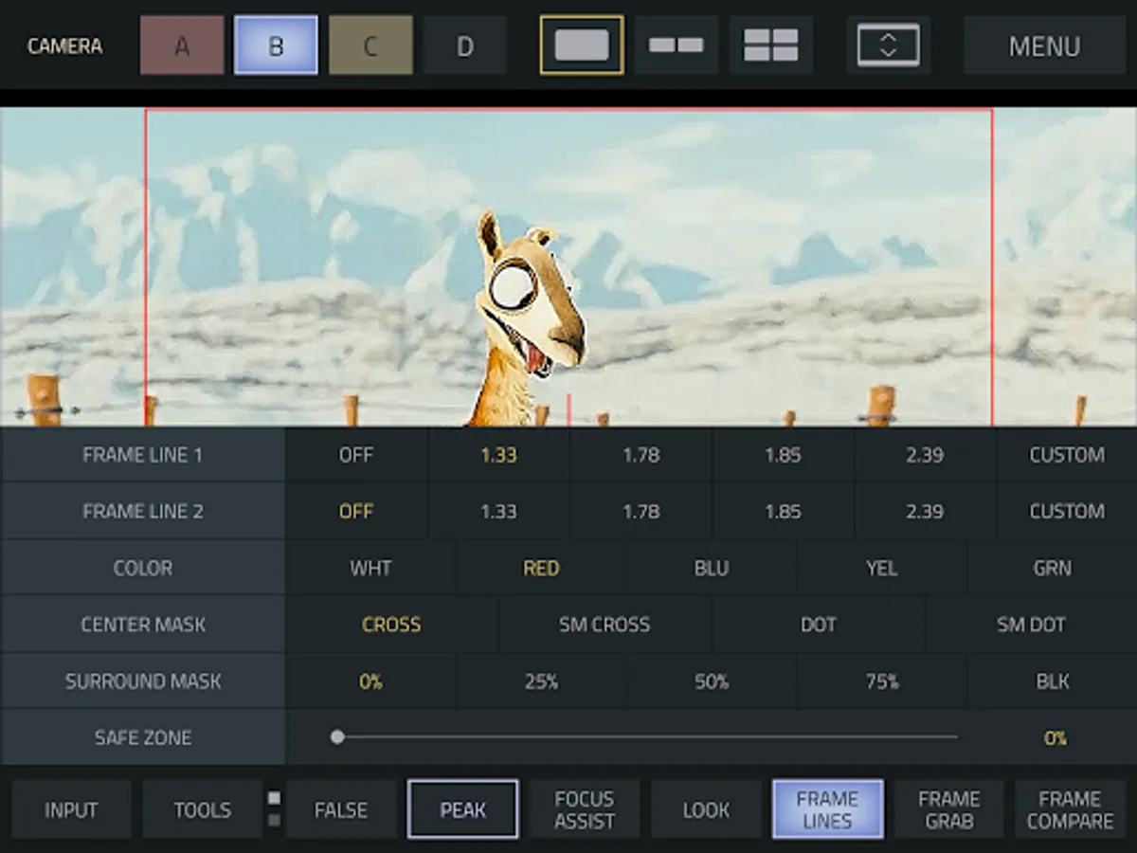Click FRAME GRAB button
This screenshot has width=1137, height=853.
click(x=948, y=809)
